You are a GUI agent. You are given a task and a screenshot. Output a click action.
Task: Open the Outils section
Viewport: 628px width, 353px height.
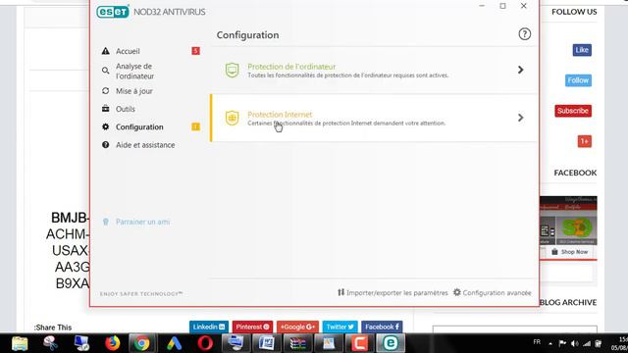pos(126,109)
